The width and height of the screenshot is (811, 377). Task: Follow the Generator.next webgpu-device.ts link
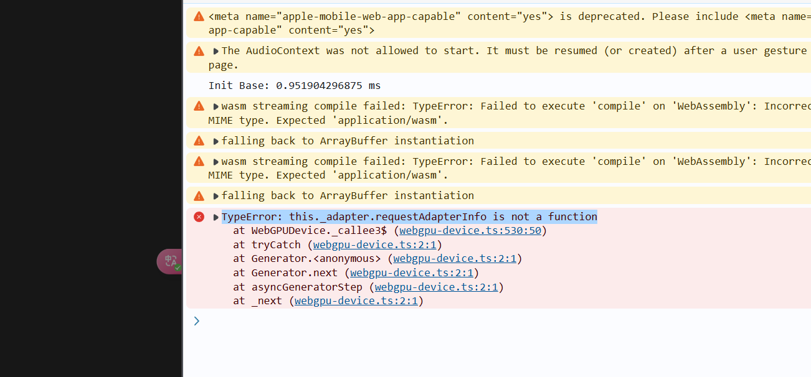pyautogui.click(x=411, y=272)
